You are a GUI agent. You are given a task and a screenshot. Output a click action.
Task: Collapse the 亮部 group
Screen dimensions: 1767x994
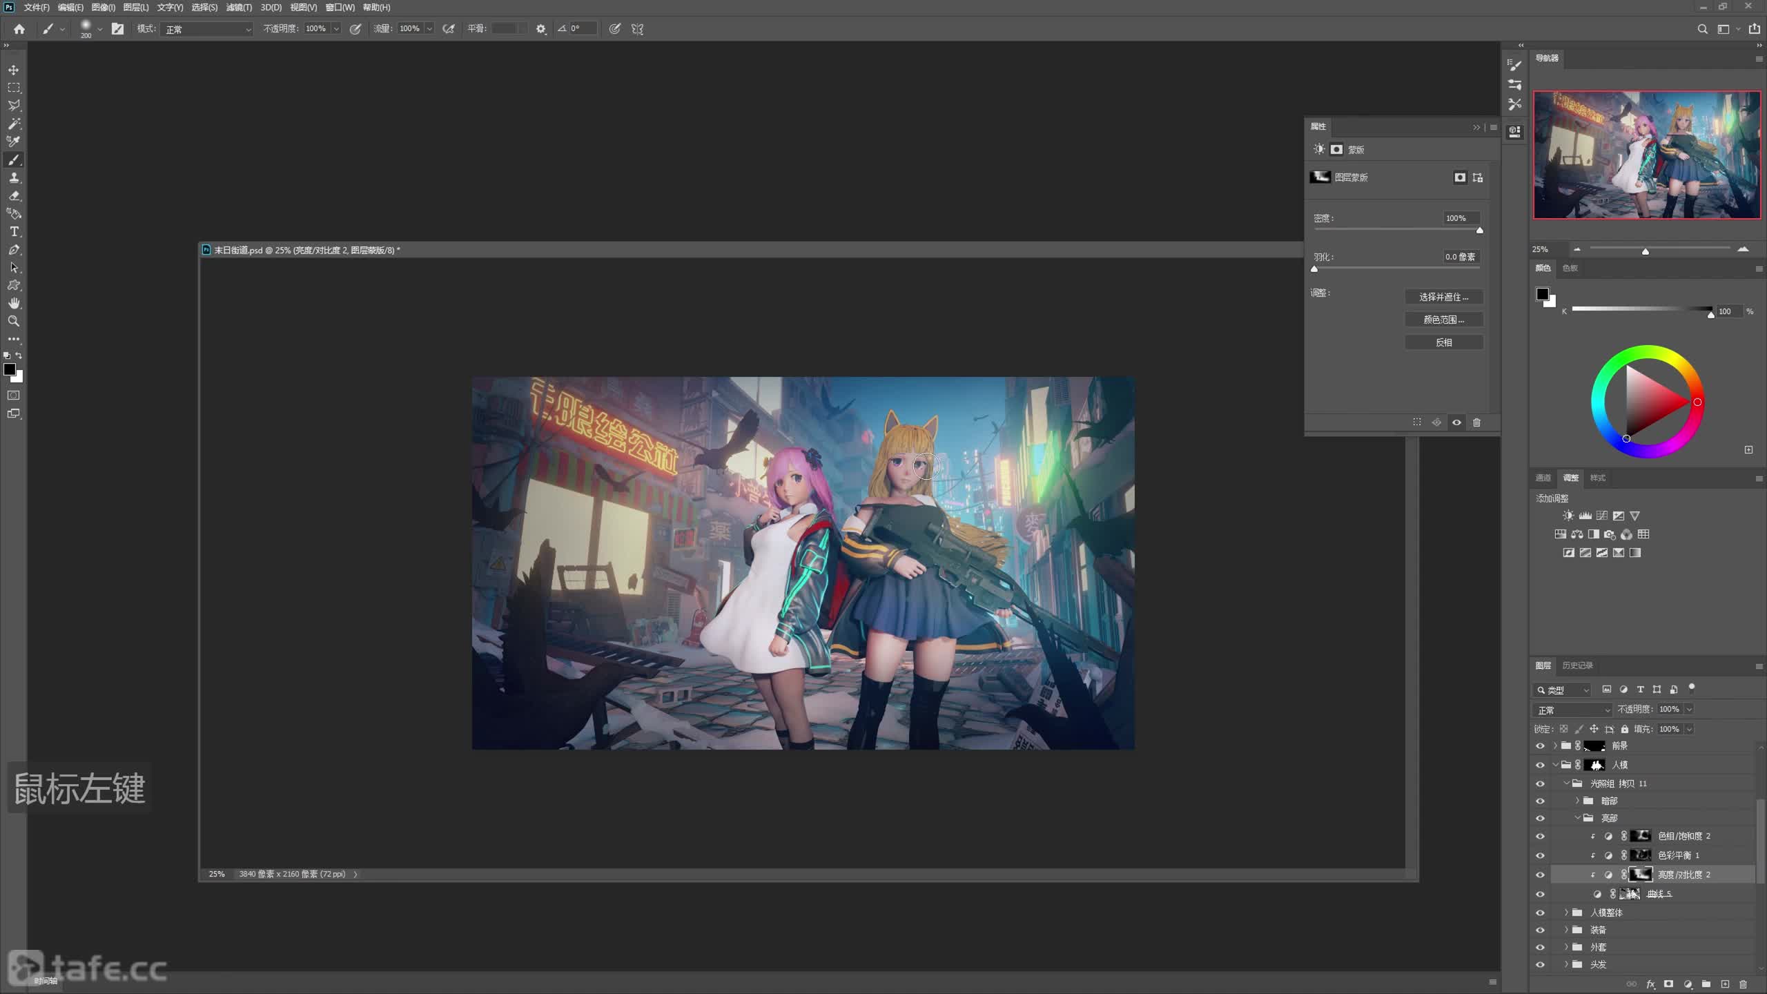pos(1577,818)
